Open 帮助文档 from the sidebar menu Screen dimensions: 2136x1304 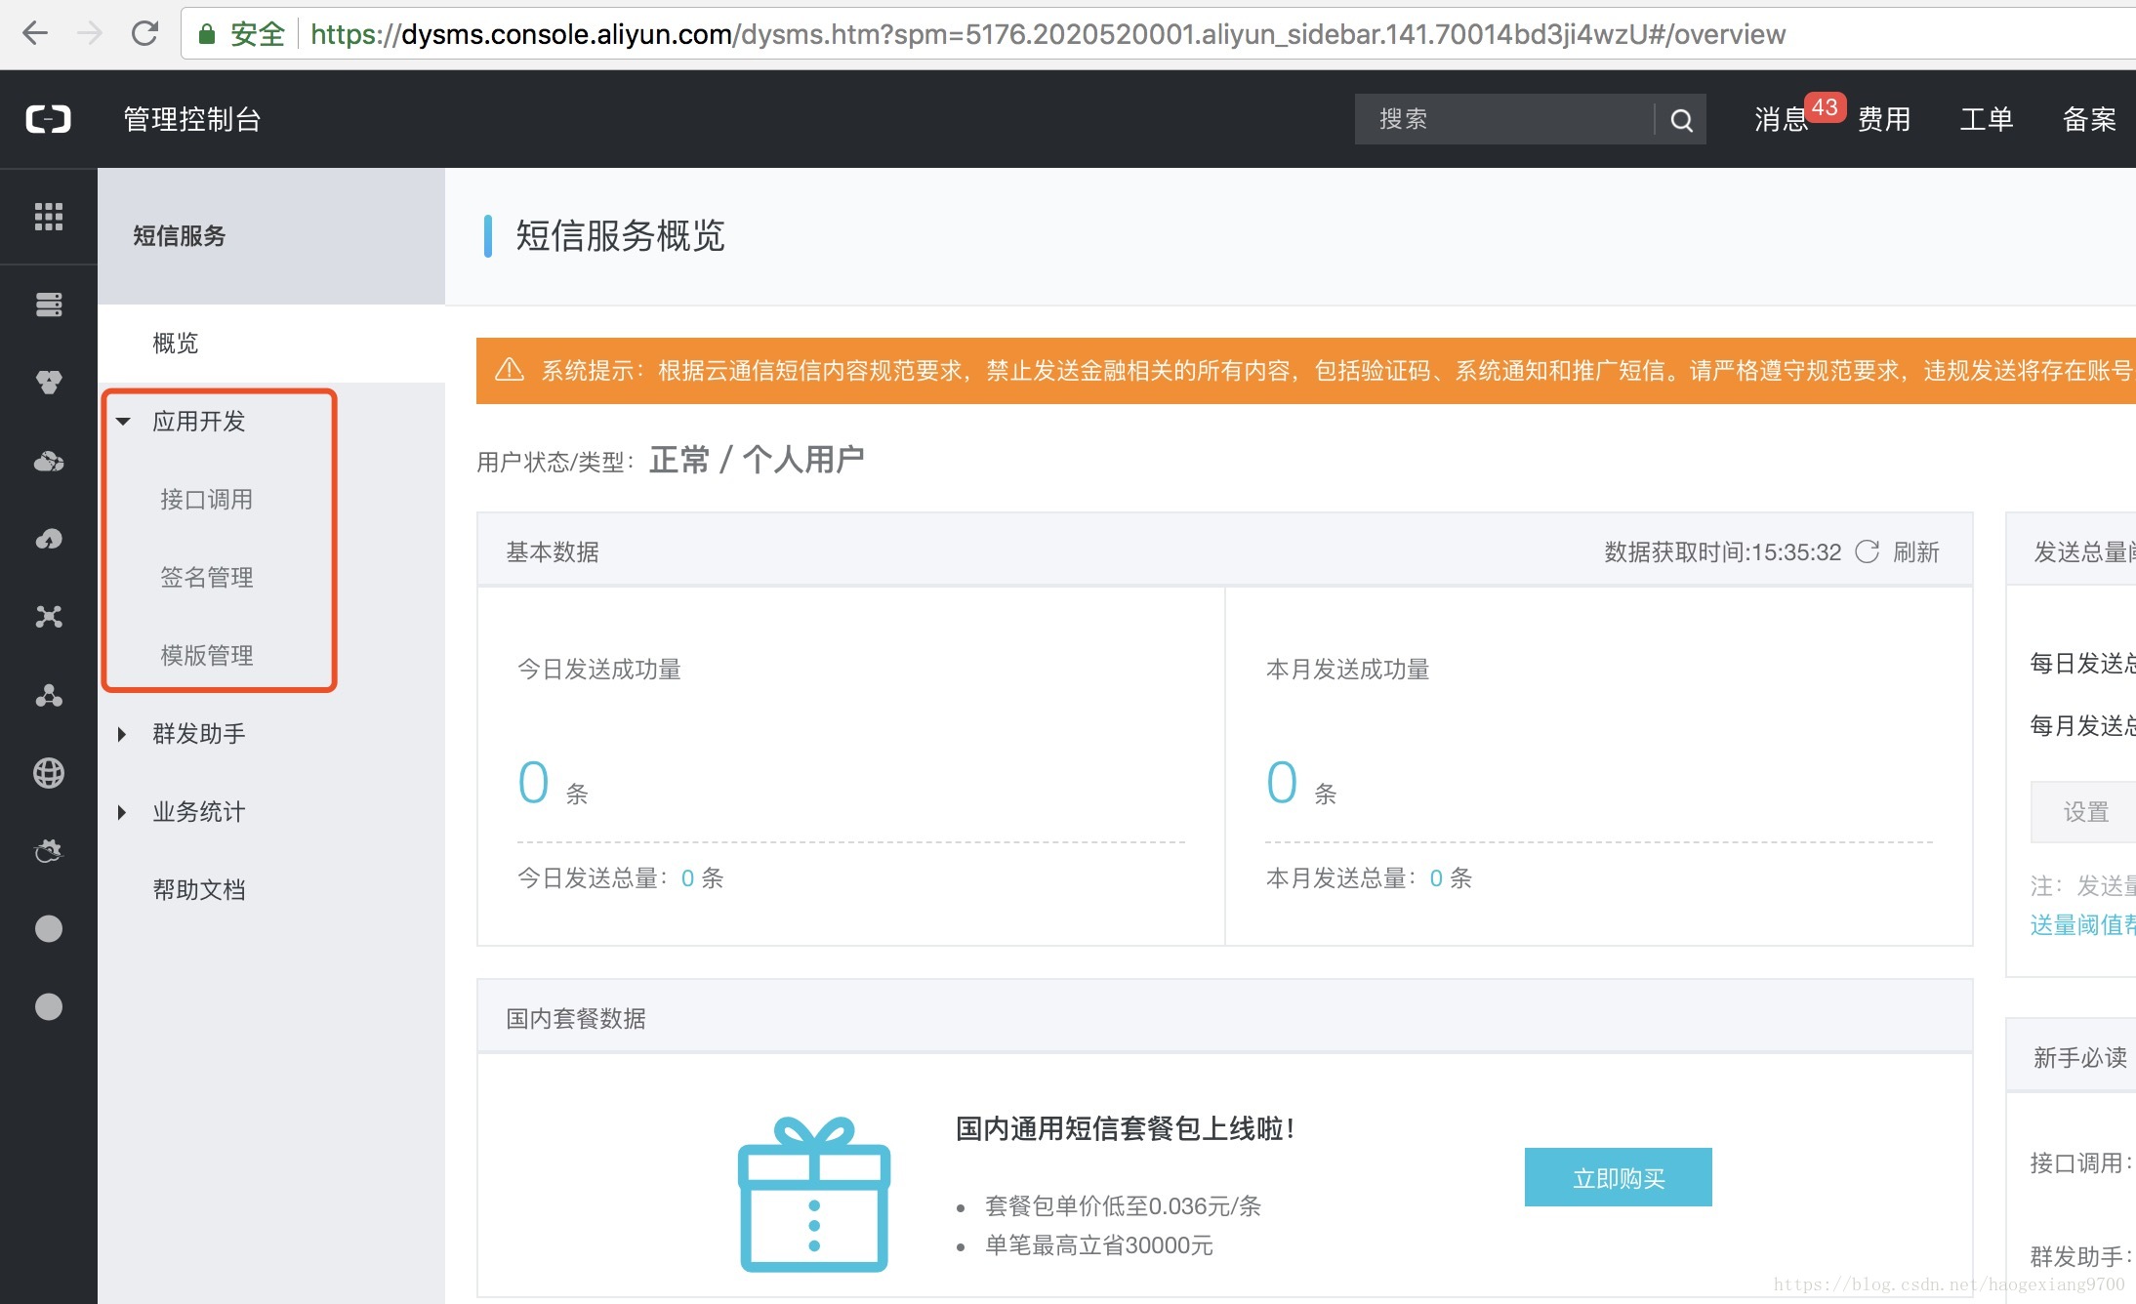pyautogui.click(x=199, y=889)
